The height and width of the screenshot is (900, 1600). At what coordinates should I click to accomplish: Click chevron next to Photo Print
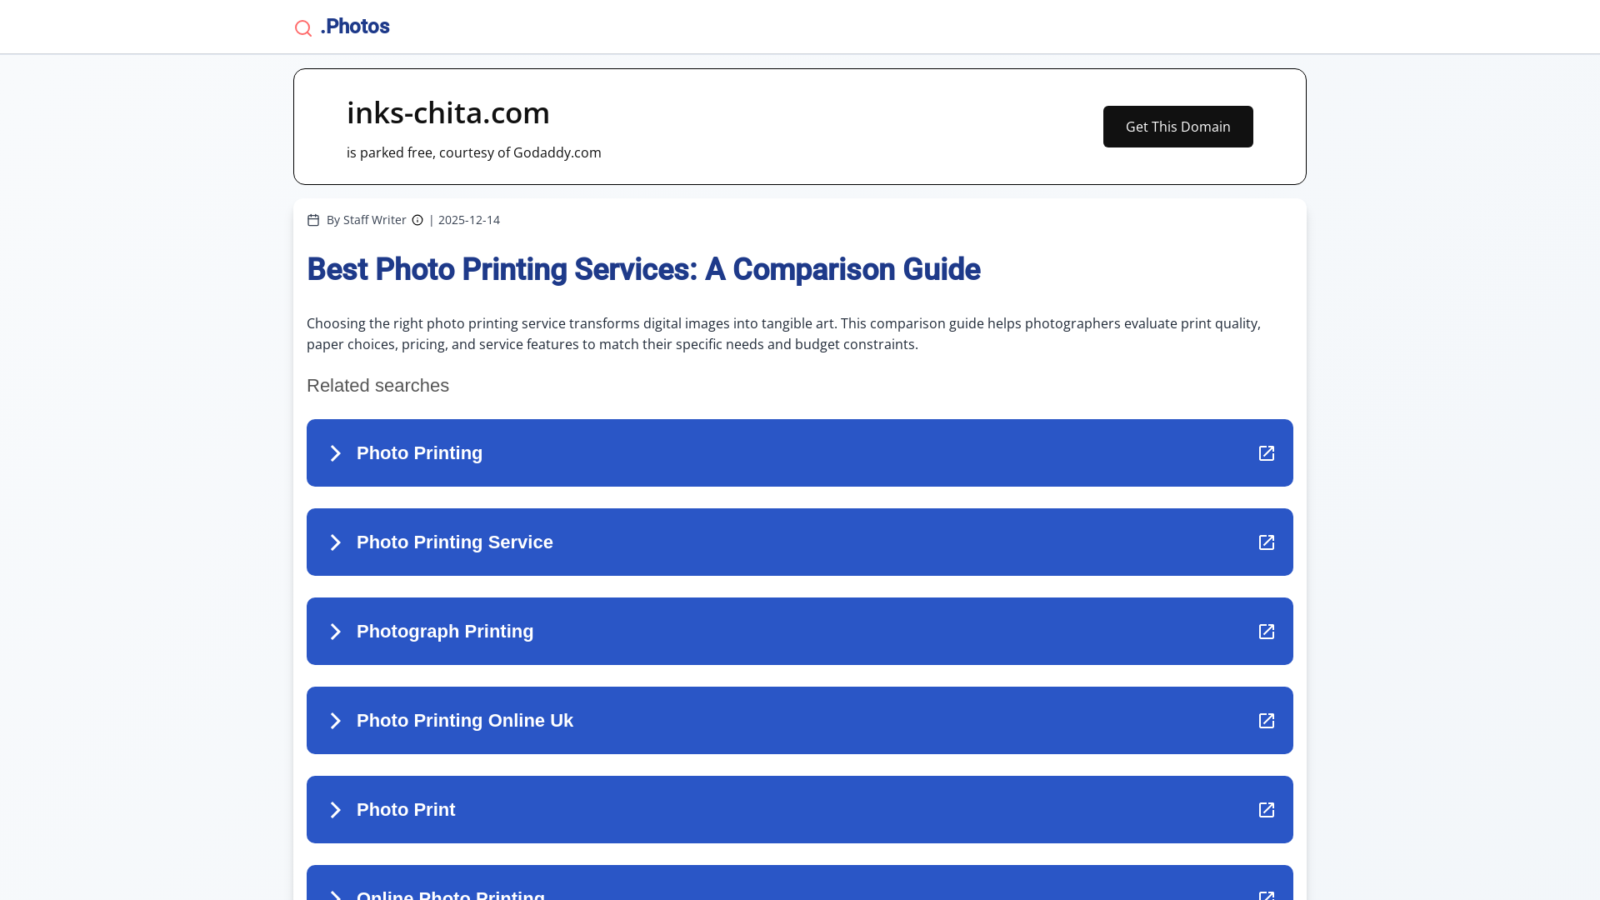335,810
